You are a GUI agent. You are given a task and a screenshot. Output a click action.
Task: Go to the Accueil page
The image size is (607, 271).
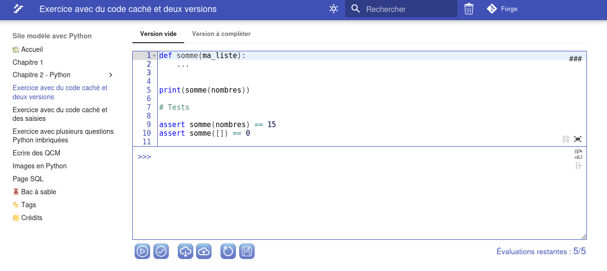(x=28, y=49)
